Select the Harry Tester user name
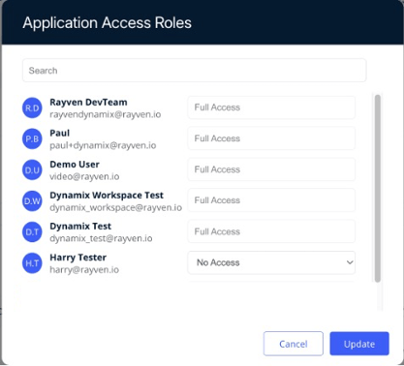The height and width of the screenshot is (366, 404). 78,258
